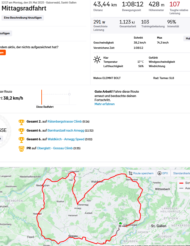Image resolution: width=190 pixels, height=246 pixels.
Task: Click the PR medal icon
Action: click(x=21, y=148)
